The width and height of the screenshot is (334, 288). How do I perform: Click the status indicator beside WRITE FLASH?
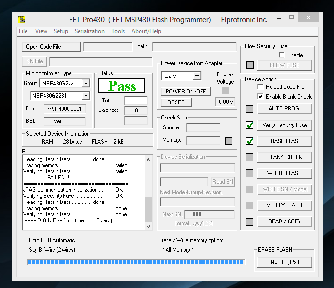pyautogui.click(x=249, y=173)
